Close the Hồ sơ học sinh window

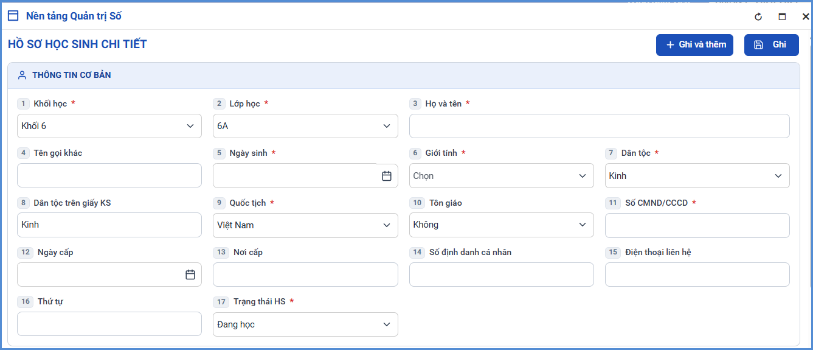click(x=806, y=16)
